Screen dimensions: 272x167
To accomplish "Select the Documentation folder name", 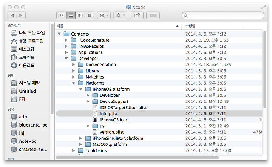I will click(x=100, y=65).
